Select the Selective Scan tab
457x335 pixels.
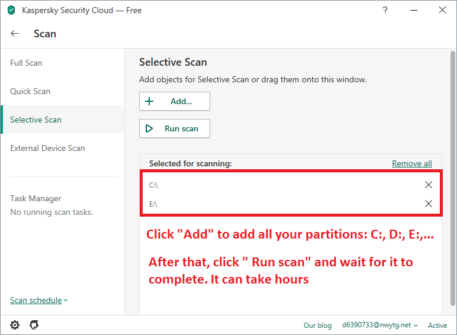36,120
